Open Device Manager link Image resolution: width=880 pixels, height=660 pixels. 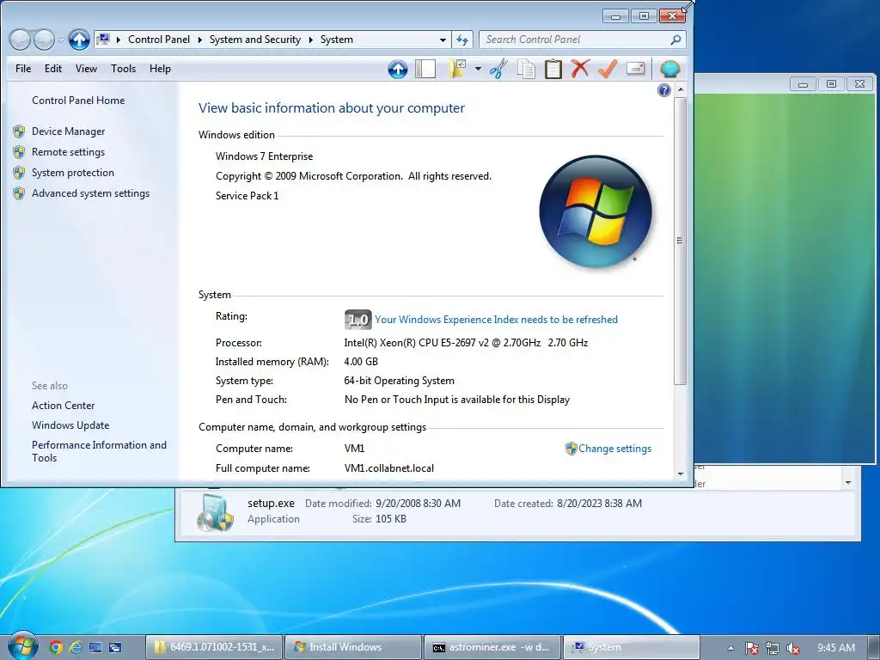(x=69, y=131)
